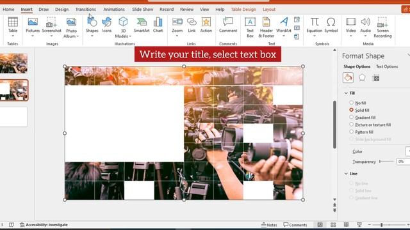The height and width of the screenshot is (230, 410).
Task: Select the blank third slide thumbnail
Action: click(x=14, y=117)
